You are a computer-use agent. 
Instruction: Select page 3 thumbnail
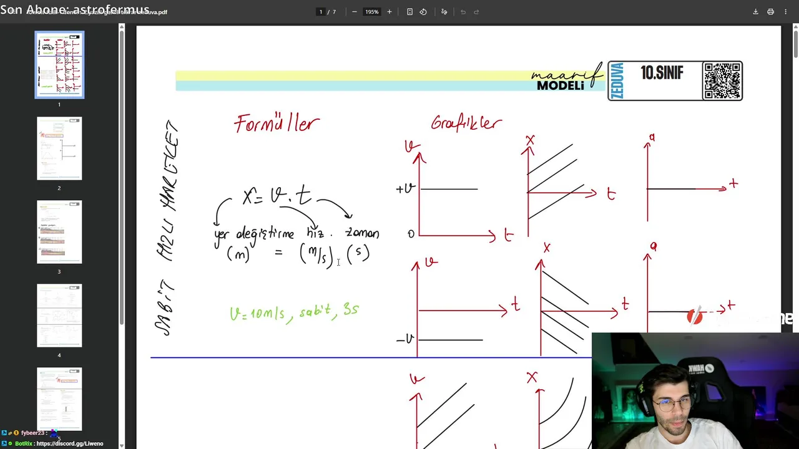tap(59, 232)
